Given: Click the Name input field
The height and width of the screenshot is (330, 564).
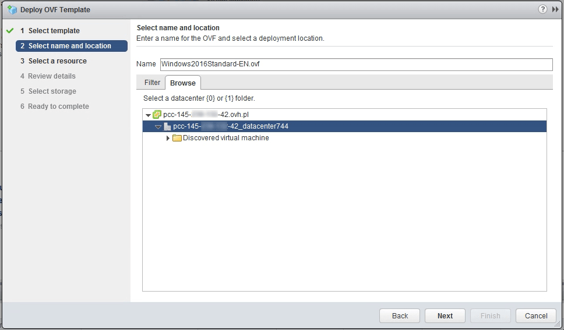Looking at the screenshot, I should coord(356,65).
